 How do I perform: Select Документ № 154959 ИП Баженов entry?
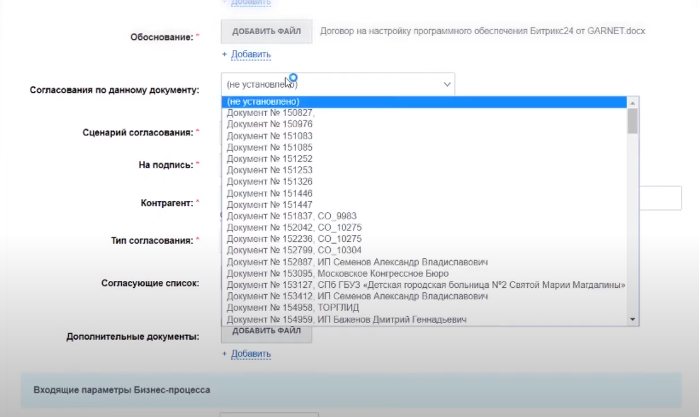(424, 319)
